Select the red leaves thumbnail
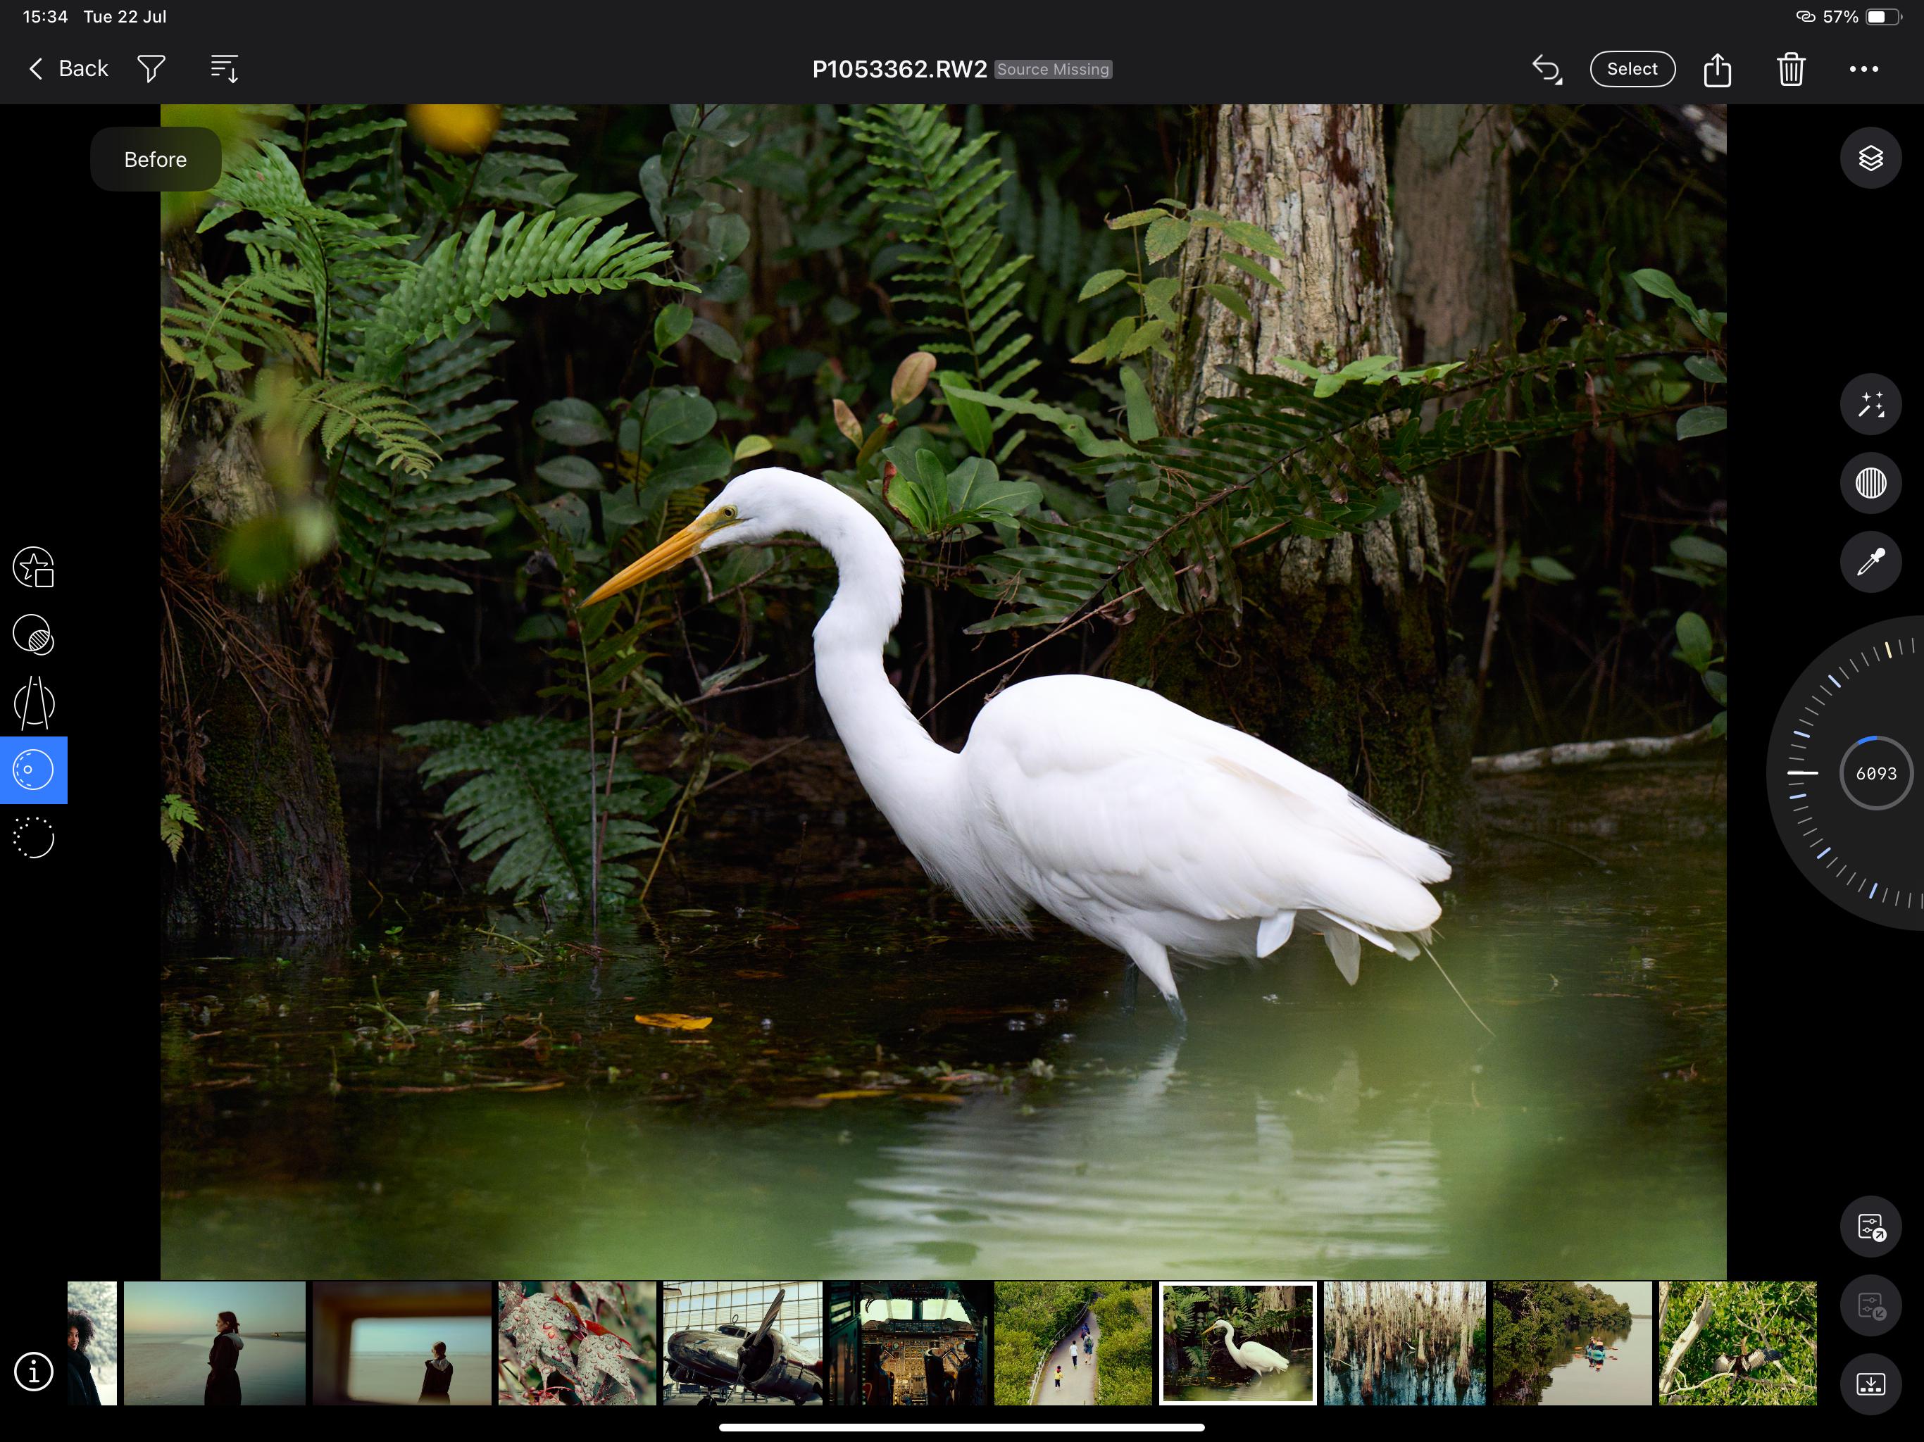This screenshot has height=1442, width=1924. [x=577, y=1343]
